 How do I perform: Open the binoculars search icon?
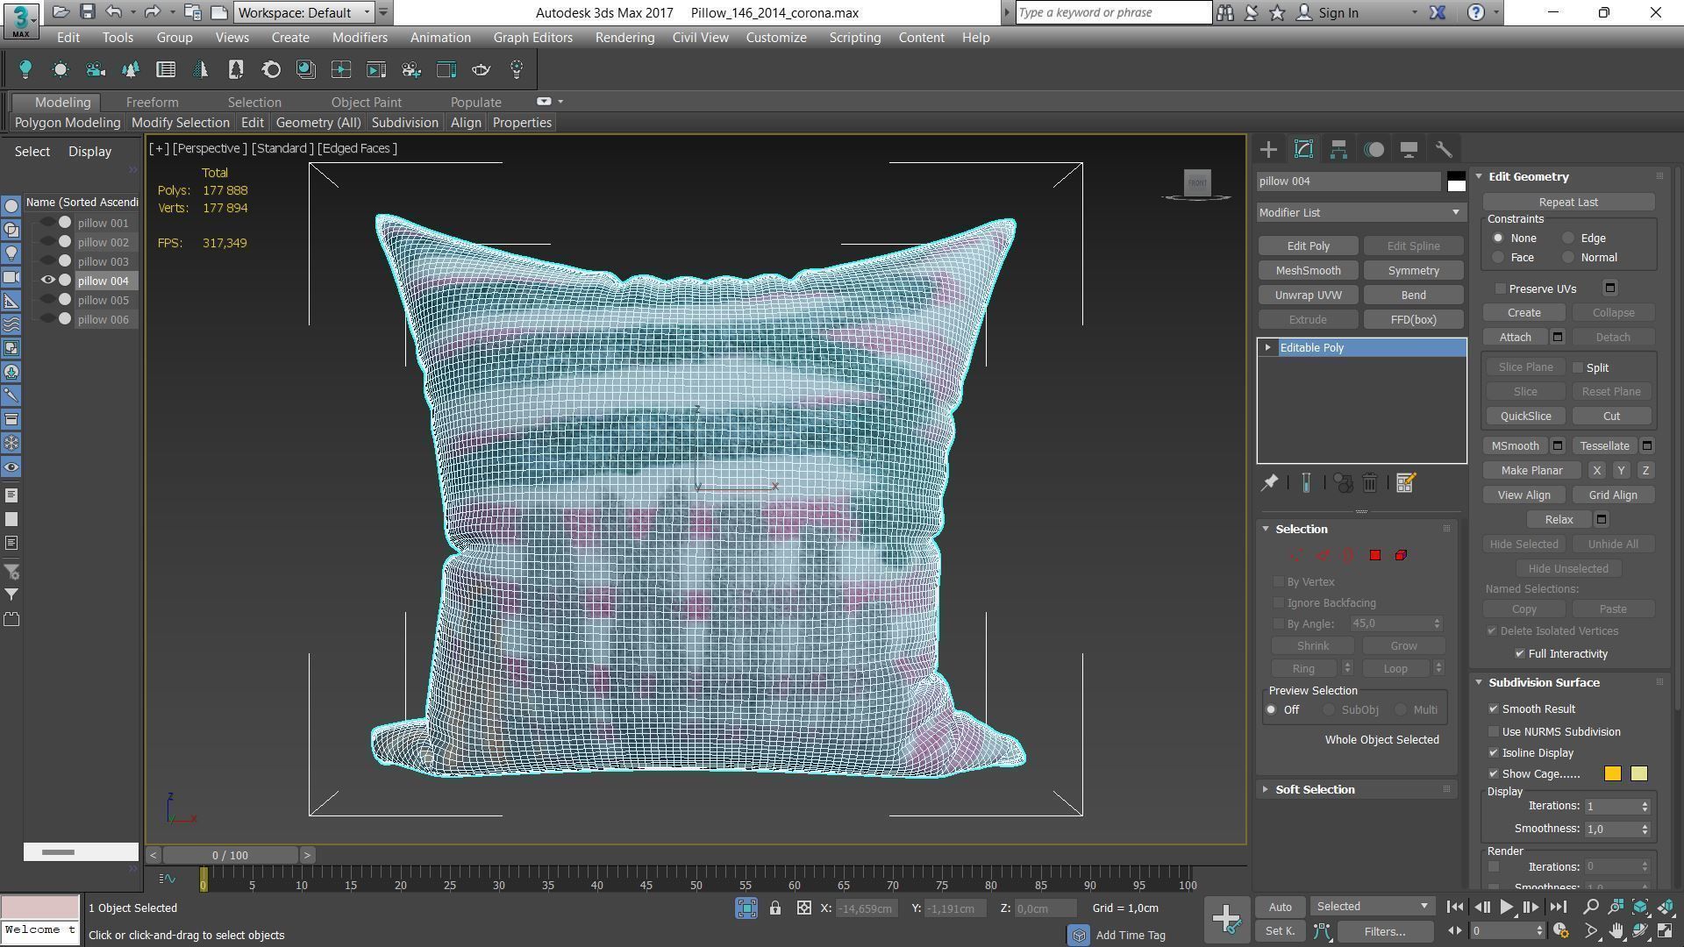pyautogui.click(x=1225, y=12)
